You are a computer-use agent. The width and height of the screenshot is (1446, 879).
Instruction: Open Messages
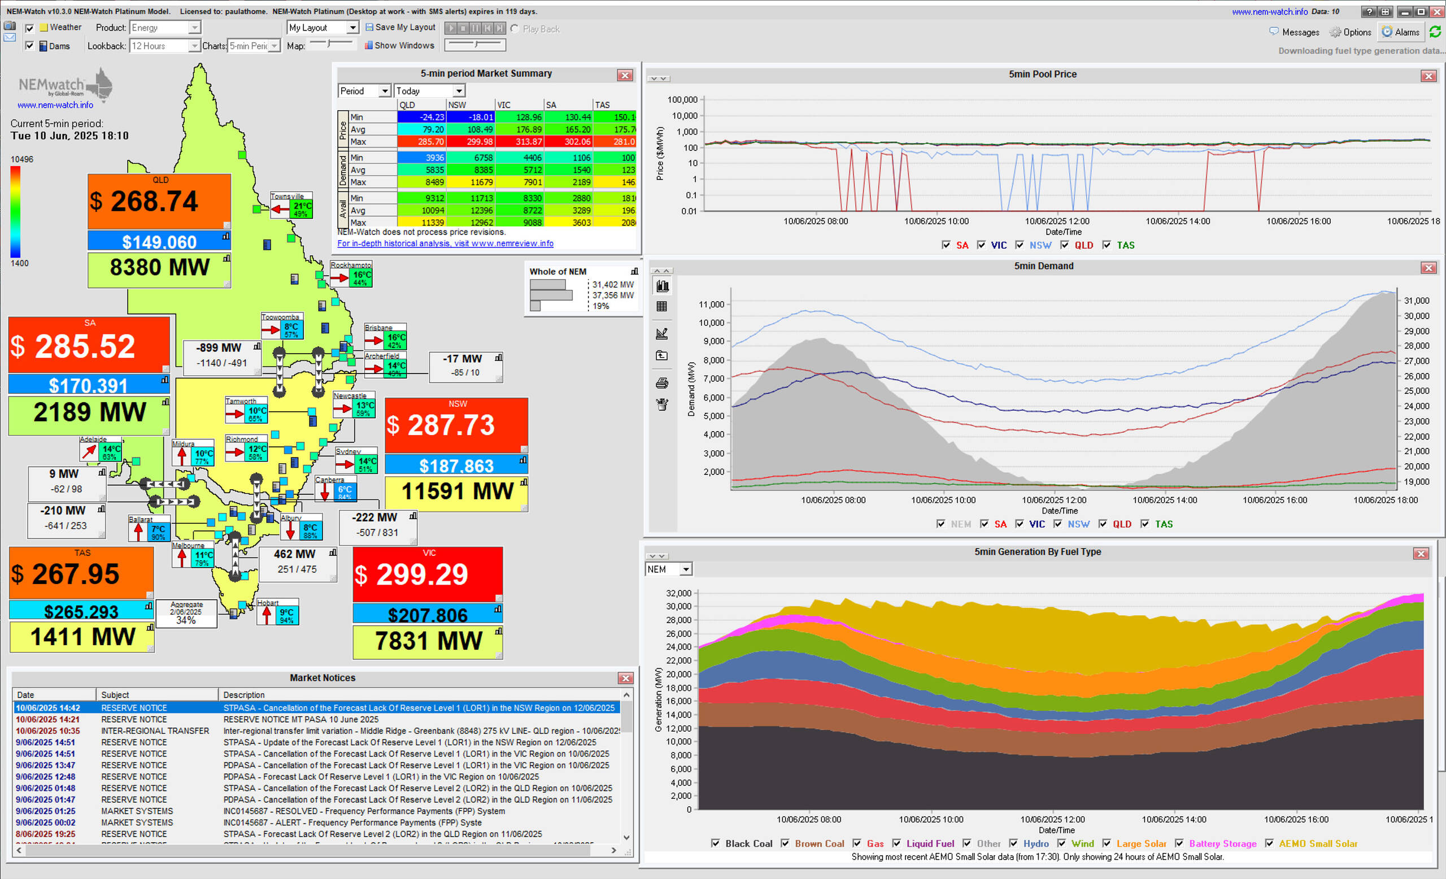[x=1294, y=32]
